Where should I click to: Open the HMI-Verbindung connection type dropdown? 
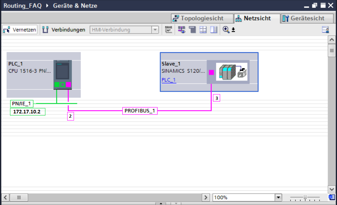(155, 30)
